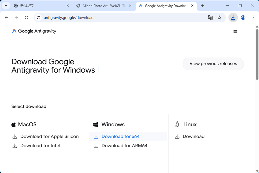
Task: Select Download for ARM64 link
Action: point(124,146)
